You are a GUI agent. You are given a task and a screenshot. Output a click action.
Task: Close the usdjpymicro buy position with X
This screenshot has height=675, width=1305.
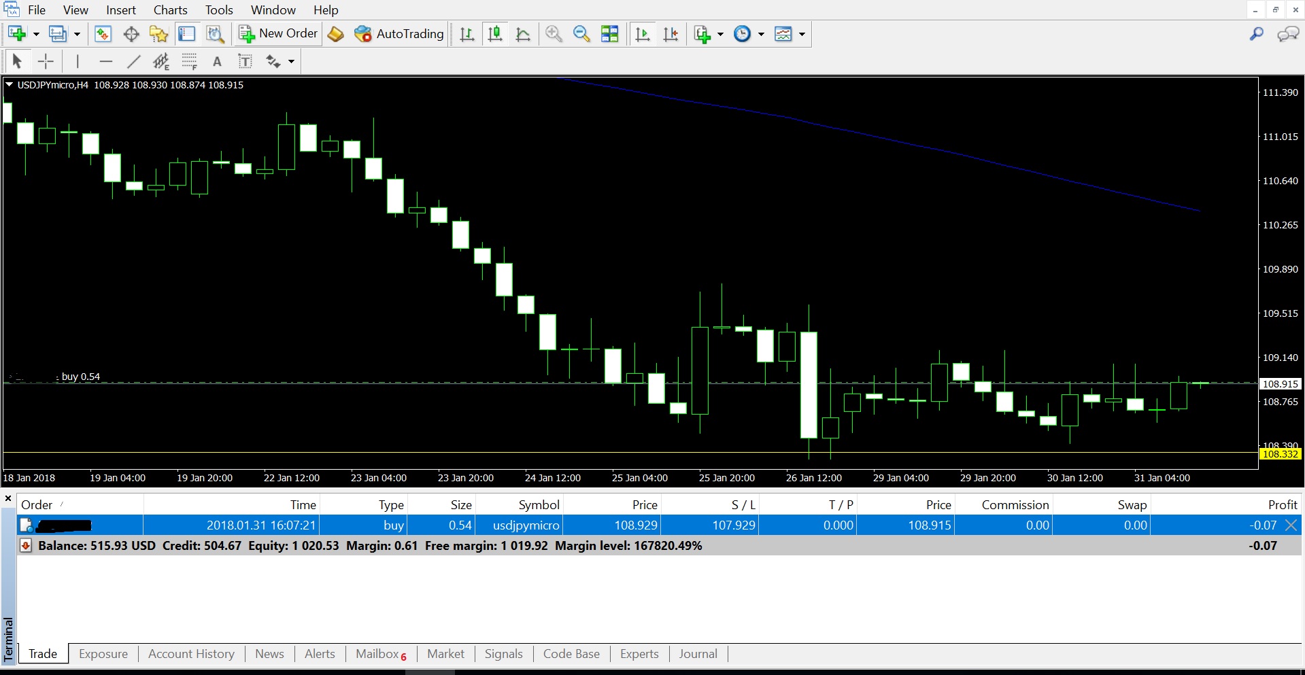click(1291, 525)
